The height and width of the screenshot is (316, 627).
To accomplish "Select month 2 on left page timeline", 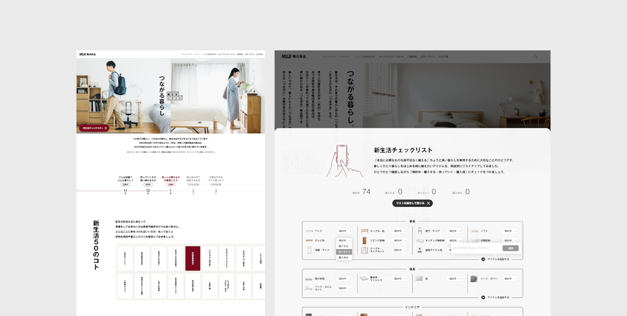I will [x=193, y=191].
